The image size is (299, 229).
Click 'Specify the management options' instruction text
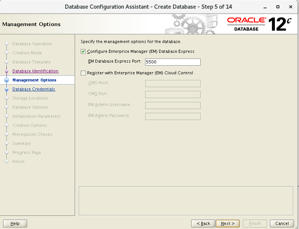(131, 41)
